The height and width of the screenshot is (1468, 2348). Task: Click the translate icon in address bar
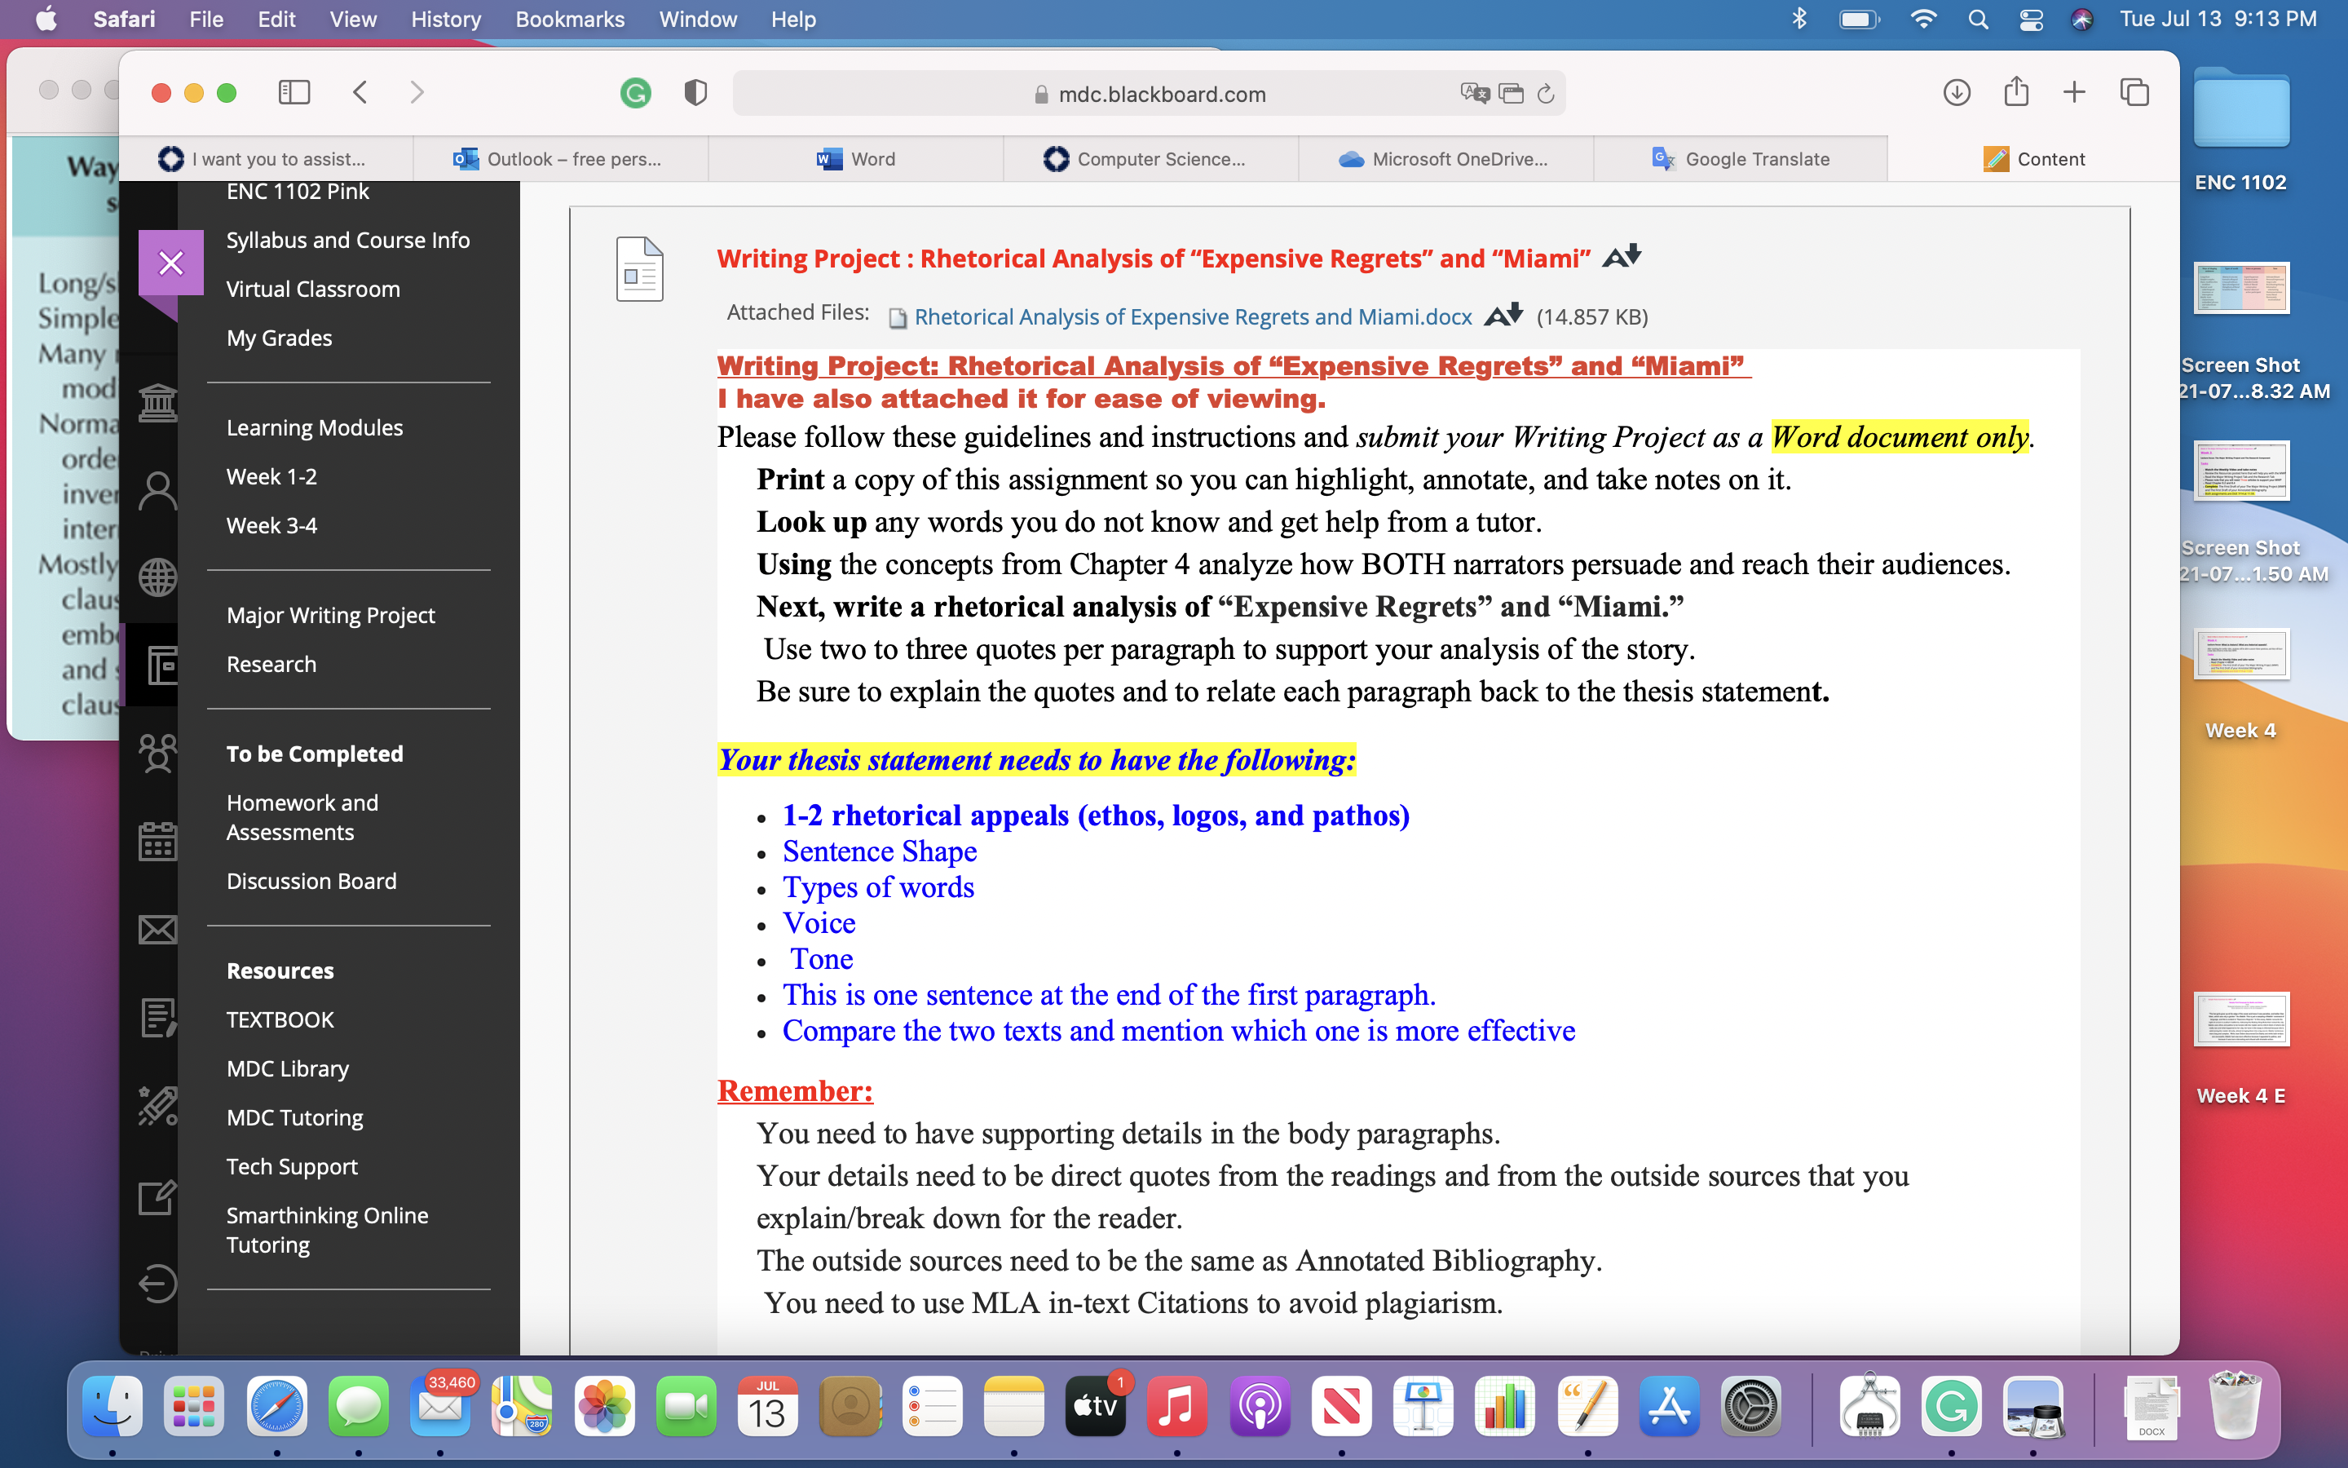[1475, 93]
